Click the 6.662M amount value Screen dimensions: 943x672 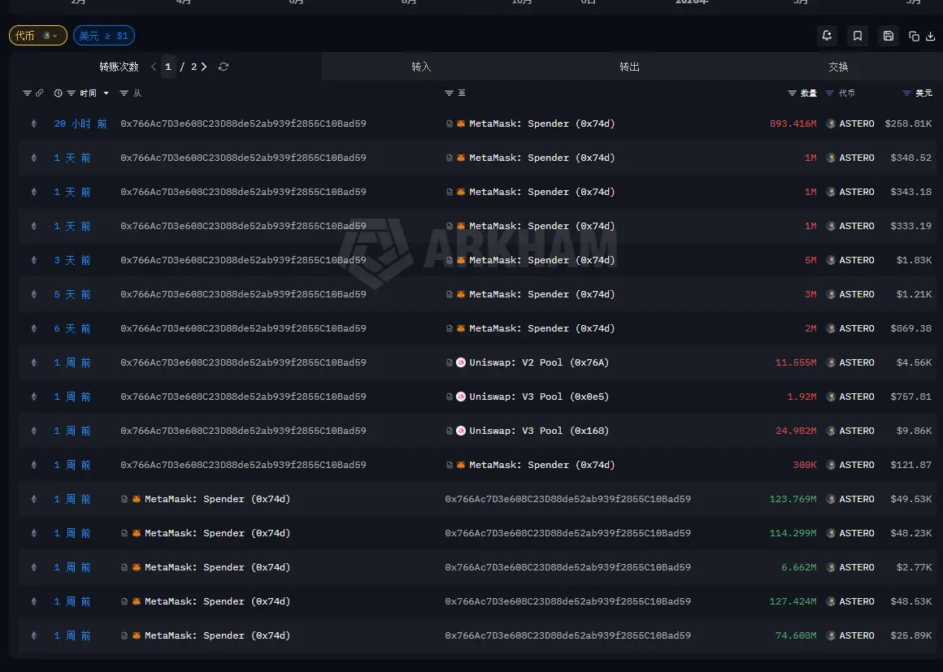click(798, 567)
